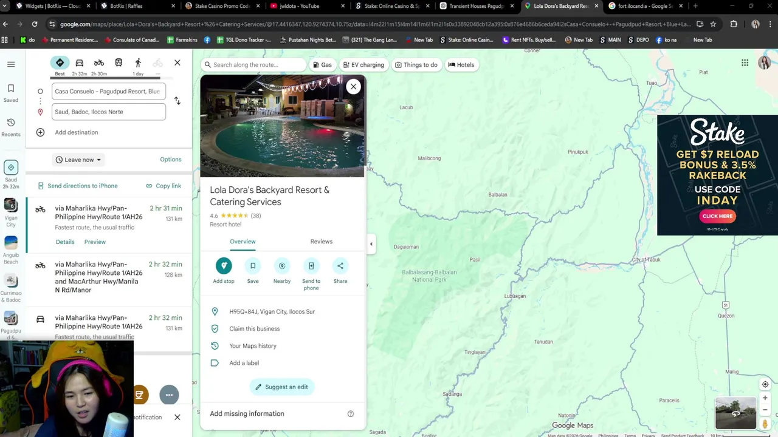This screenshot has width=778, height=437.
Task: Close the notification bar
Action: click(177, 418)
